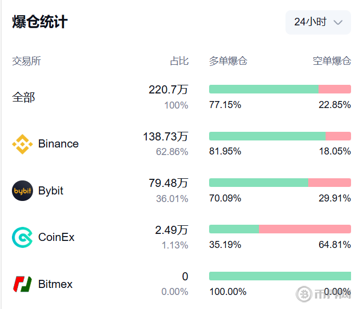The width and height of the screenshot is (357, 309).
Task: Click the 空单爆仓 column header
Action: tap(332, 61)
